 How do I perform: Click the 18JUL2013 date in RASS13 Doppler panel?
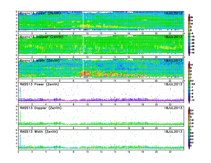pyautogui.click(x=173, y=108)
